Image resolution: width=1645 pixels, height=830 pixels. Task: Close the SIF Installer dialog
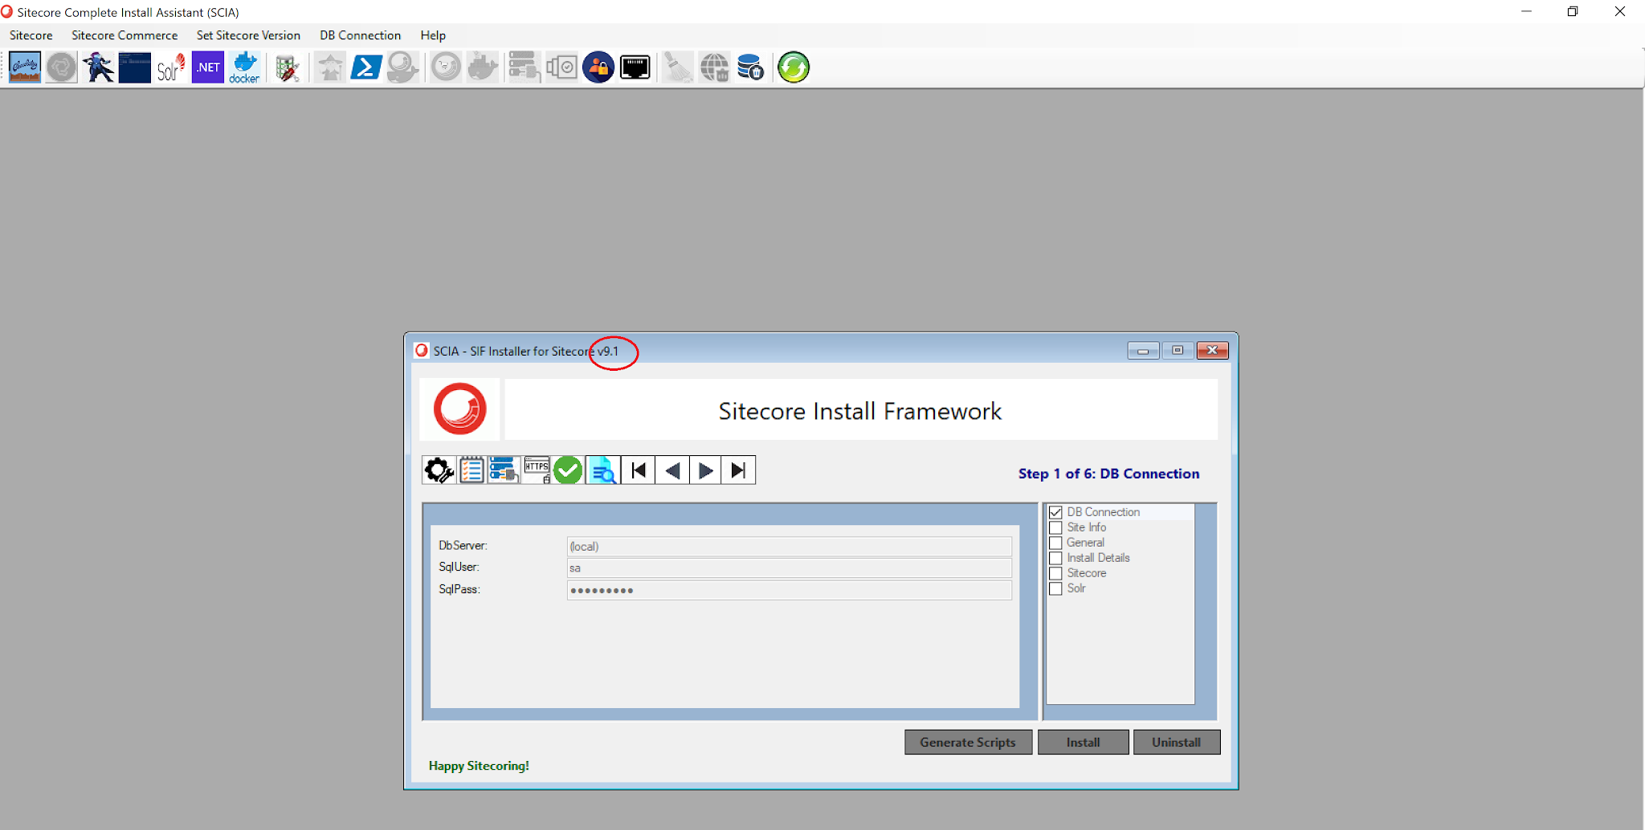tap(1212, 350)
